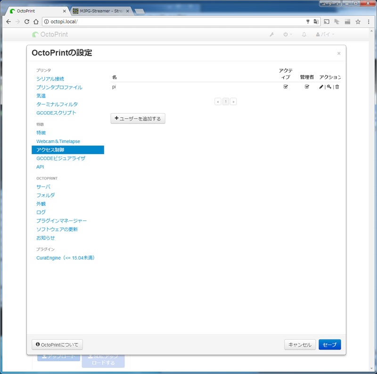Select page 1 in user pagination

coord(226,102)
